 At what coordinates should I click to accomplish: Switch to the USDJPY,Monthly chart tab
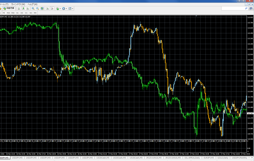coord(239,158)
